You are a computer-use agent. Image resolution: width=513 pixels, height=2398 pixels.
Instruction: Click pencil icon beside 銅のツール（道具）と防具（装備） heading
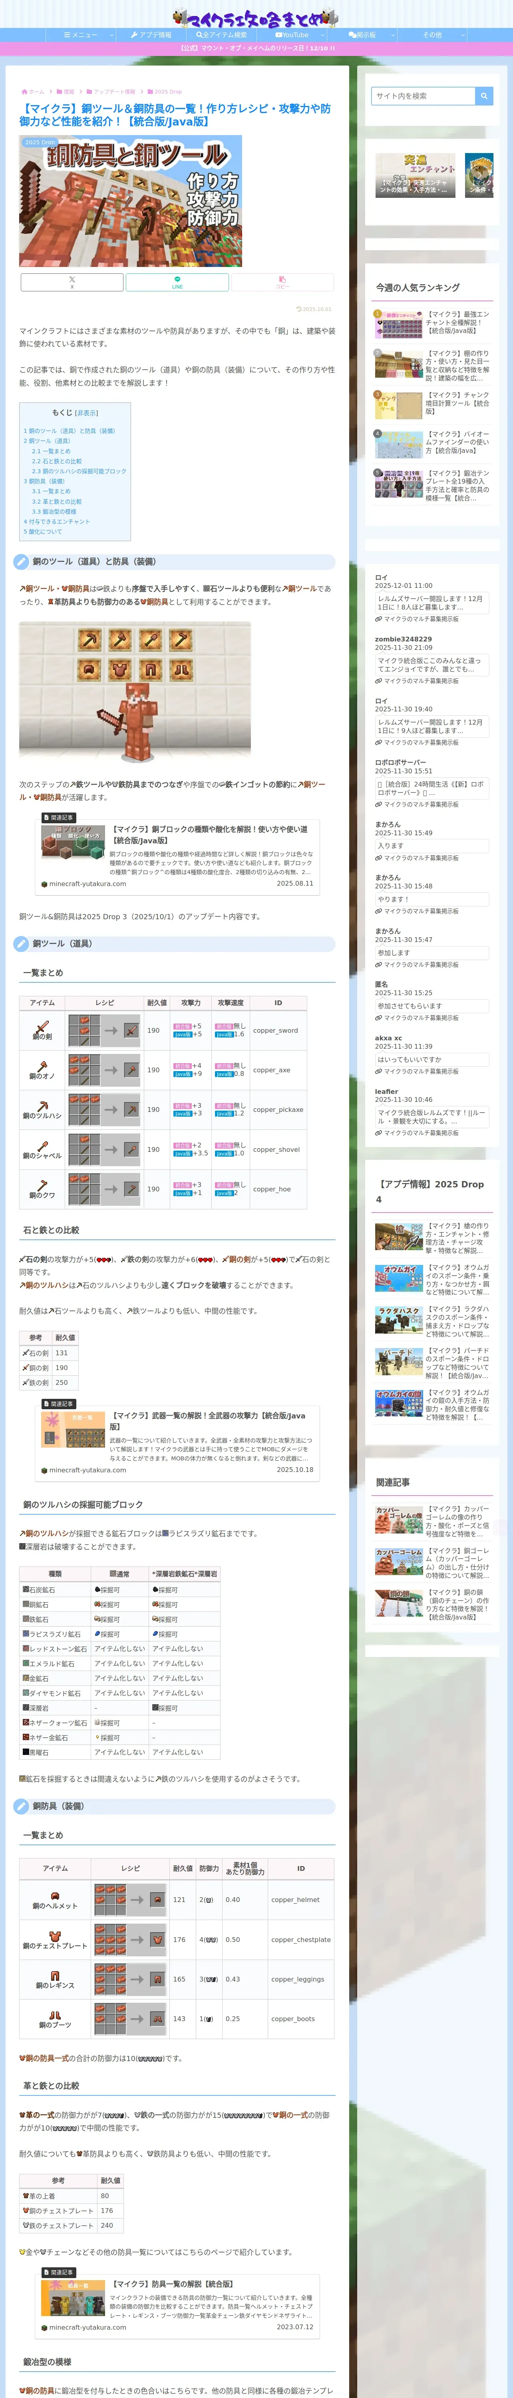[22, 562]
